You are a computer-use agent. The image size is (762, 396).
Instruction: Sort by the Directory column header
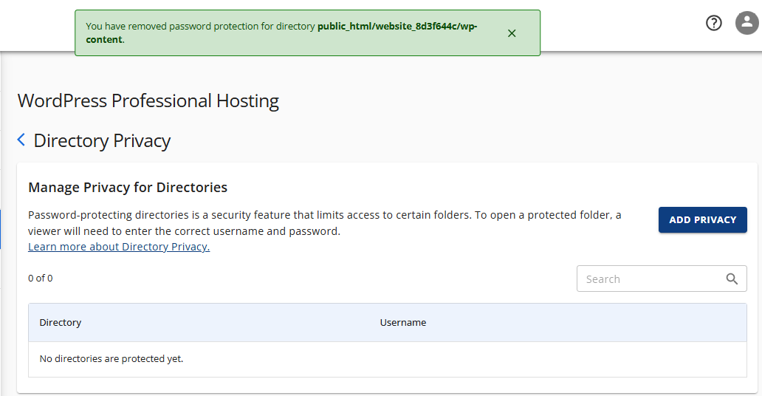[61, 323]
